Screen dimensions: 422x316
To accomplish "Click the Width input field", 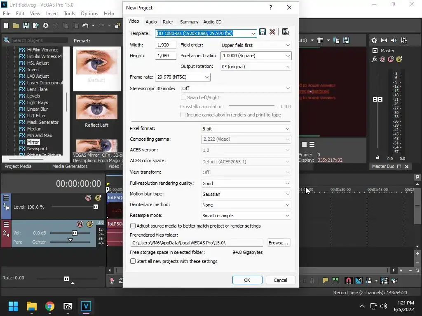I will tap(166, 45).
